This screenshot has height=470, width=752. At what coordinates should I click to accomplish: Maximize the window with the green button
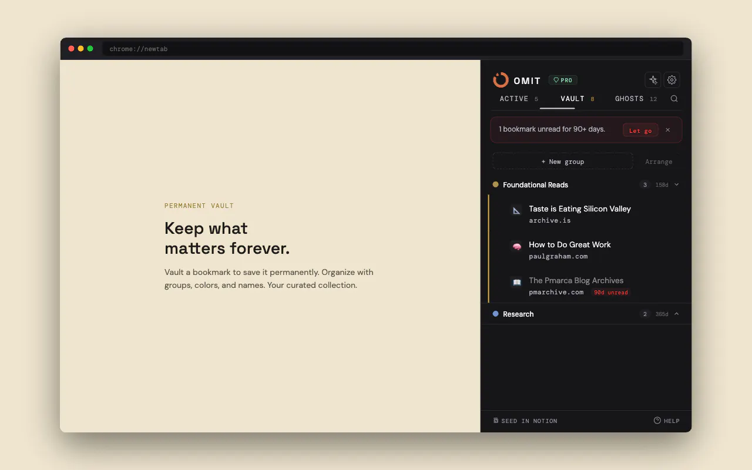(x=90, y=49)
